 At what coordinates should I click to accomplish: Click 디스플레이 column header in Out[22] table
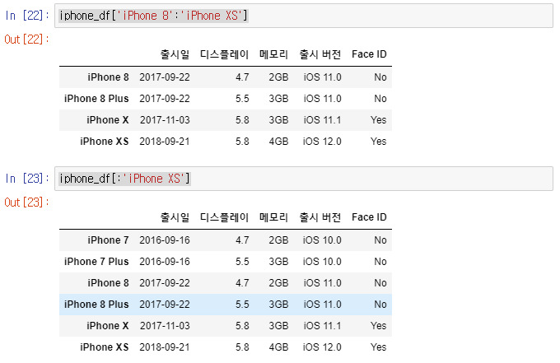[224, 54]
